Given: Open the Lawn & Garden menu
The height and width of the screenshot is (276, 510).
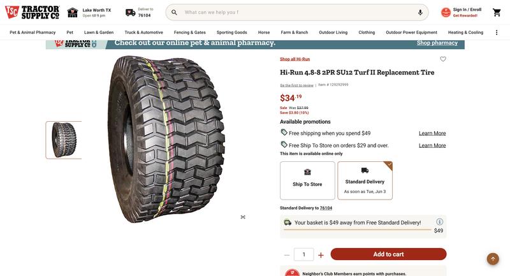Looking at the screenshot, I should pos(99,33).
